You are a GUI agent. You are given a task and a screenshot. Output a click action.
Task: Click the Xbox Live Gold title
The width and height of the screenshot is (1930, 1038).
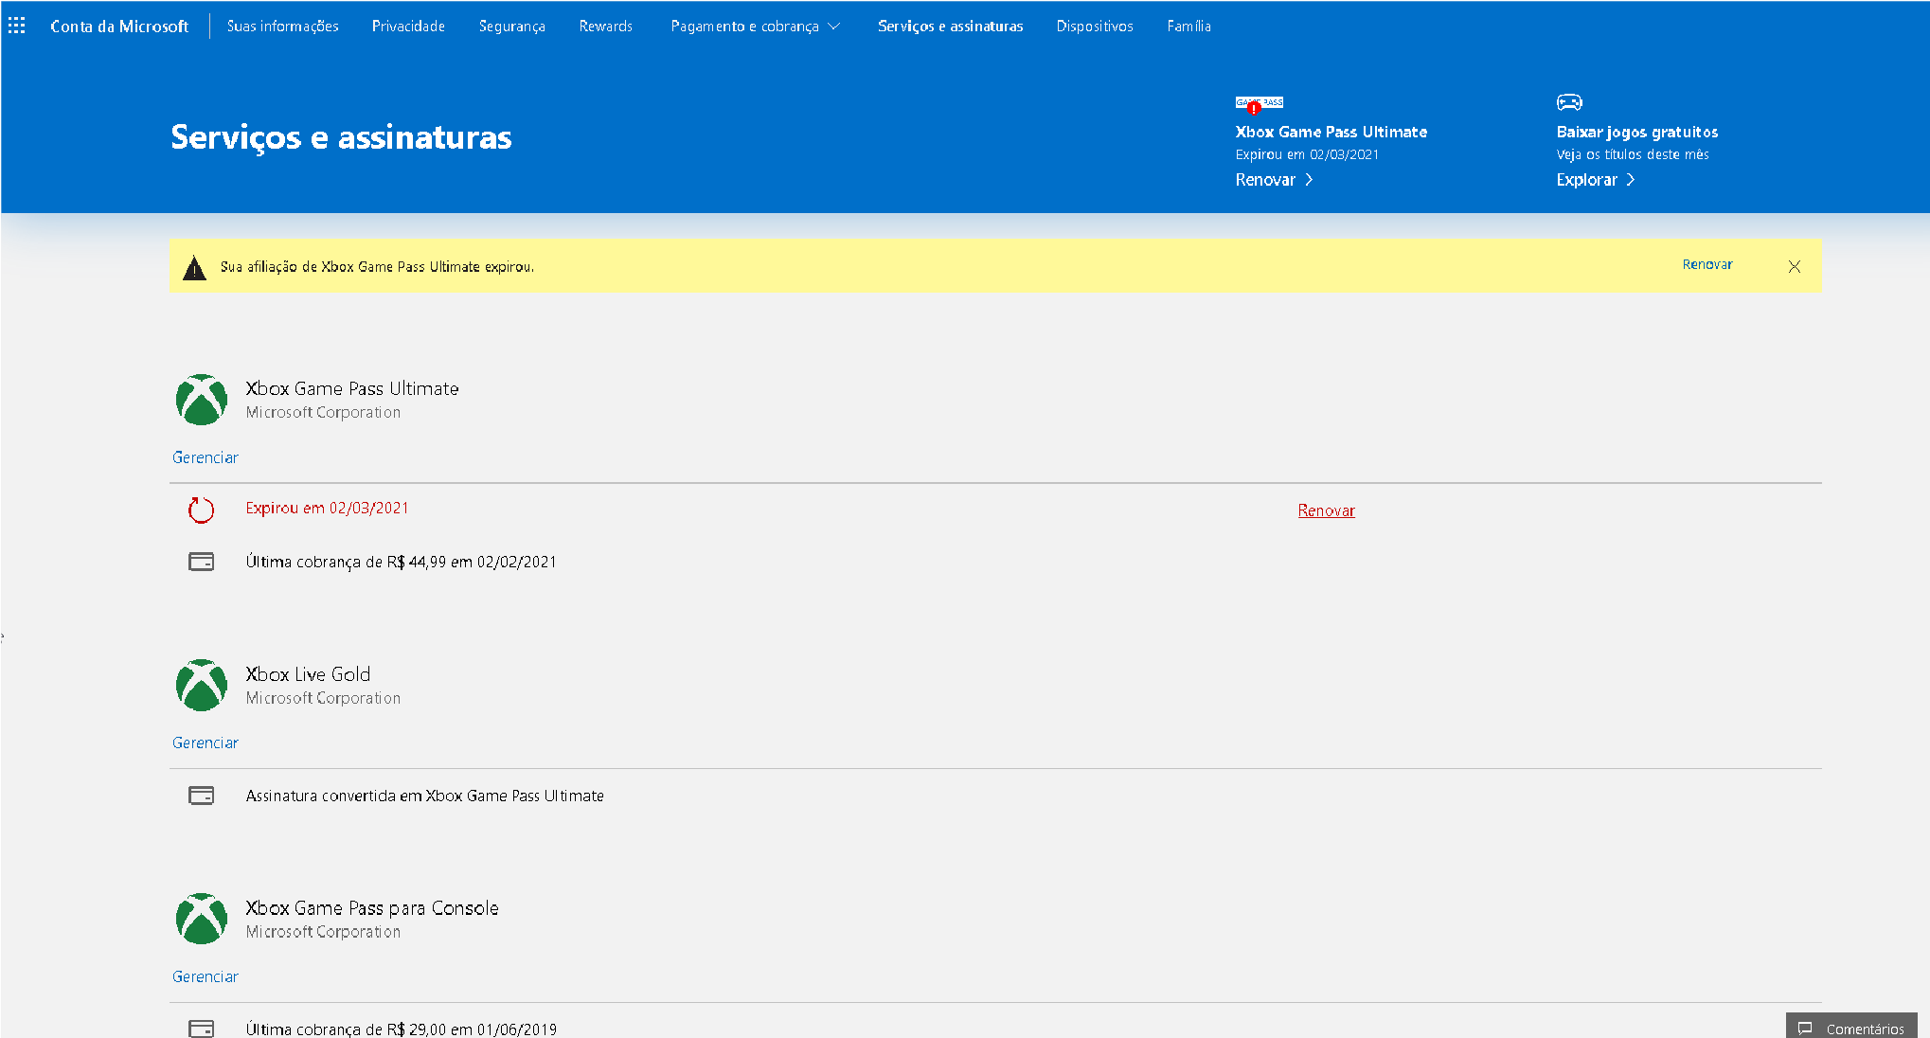308,674
